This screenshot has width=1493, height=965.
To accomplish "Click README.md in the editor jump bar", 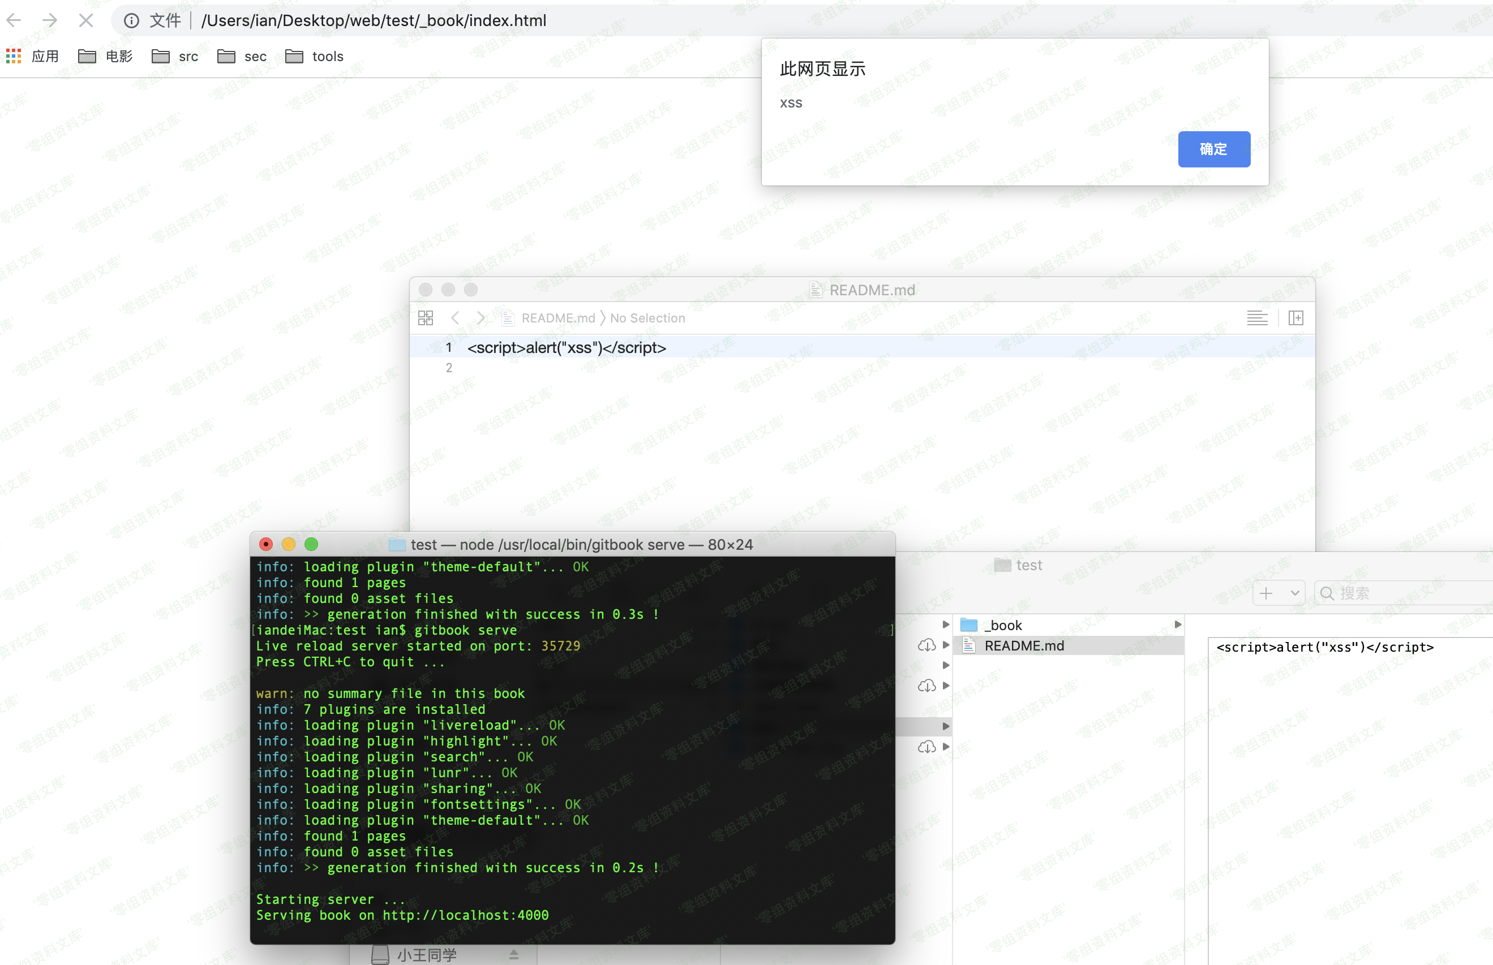I will 558,318.
